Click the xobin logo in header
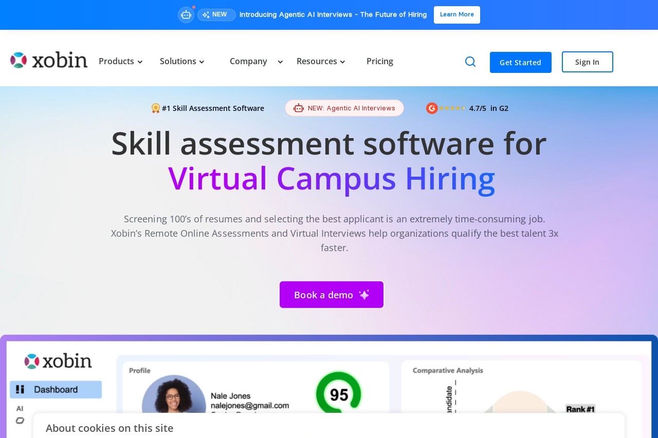The height and width of the screenshot is (438, 658). pos(49,61)
